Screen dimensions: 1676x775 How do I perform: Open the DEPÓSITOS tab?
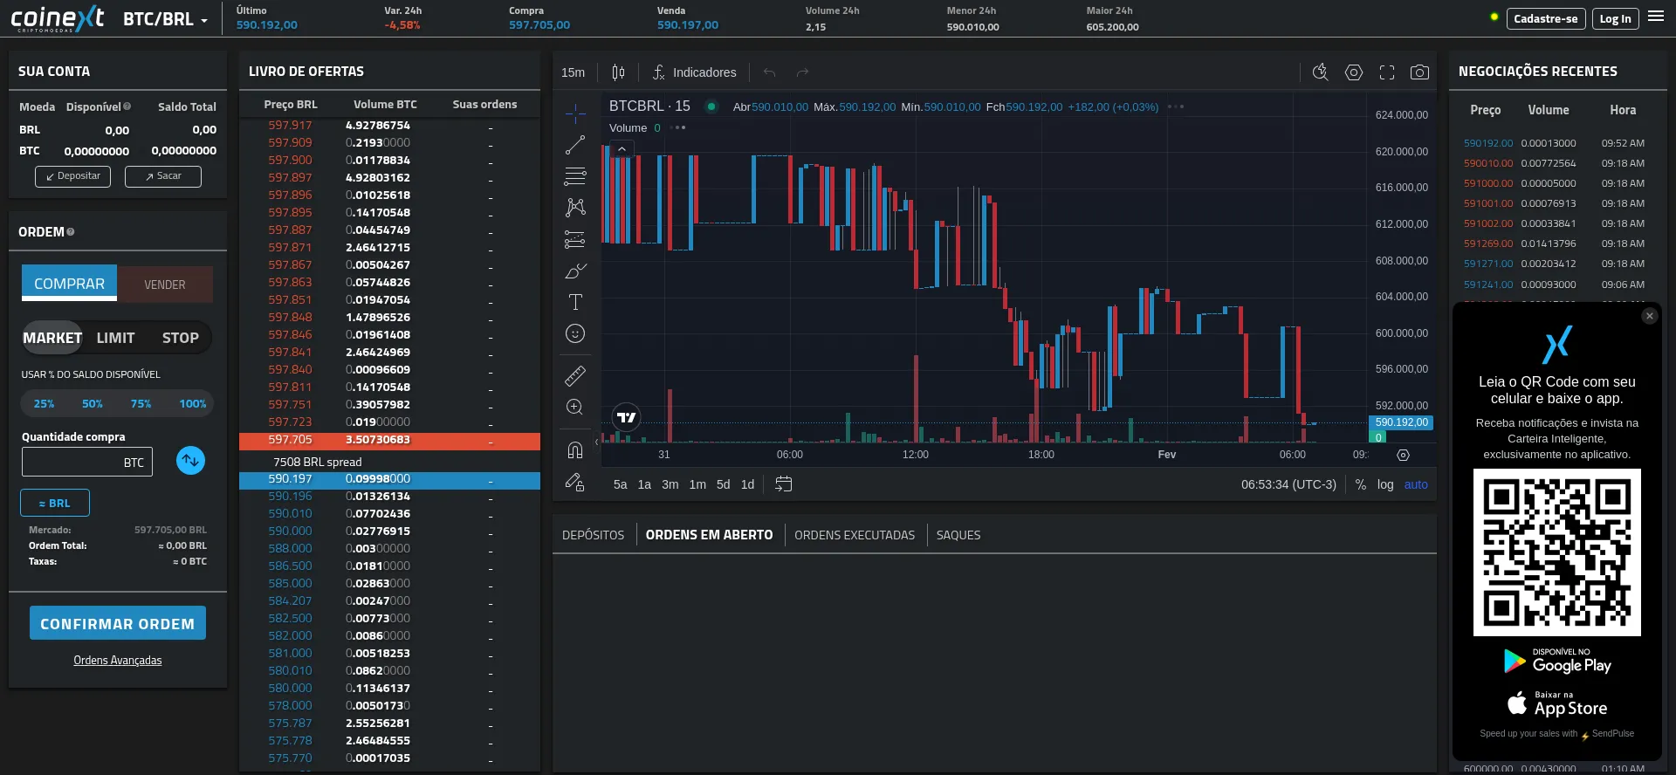tap(594, 535)
